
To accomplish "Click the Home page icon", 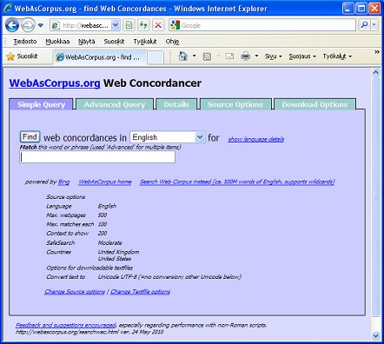I will pos(183,56).
